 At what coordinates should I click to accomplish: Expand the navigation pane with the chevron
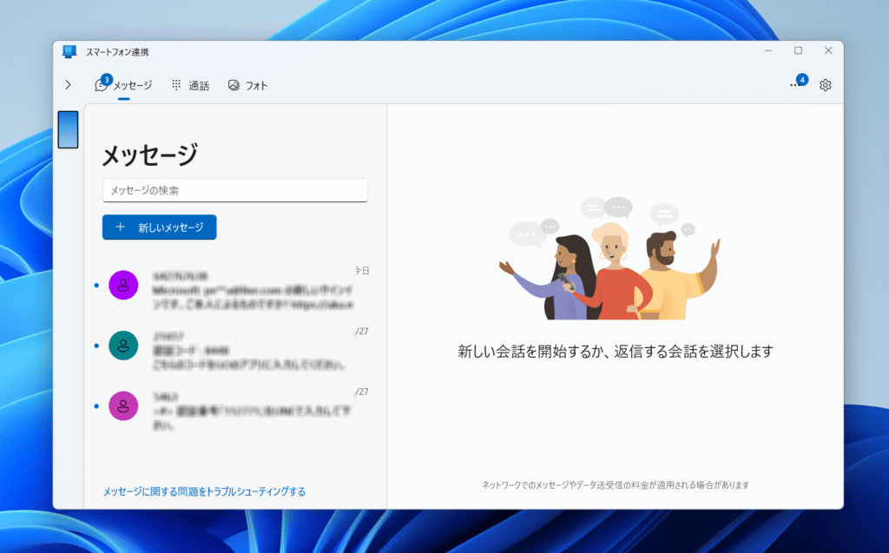click(x=68, y=84)
